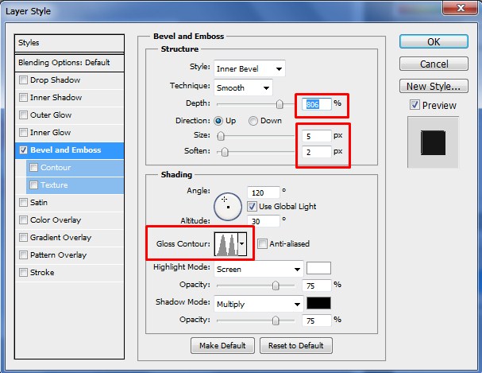Toggle the Preview checkbox
This screenshot has height=373, width=482.
[x=415, y=105]
